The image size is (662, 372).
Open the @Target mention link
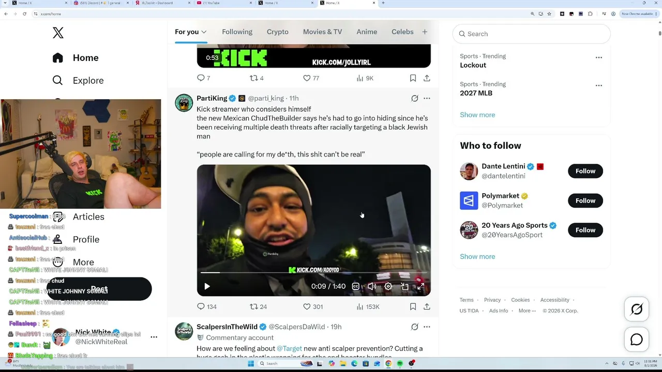coord(289,348)
